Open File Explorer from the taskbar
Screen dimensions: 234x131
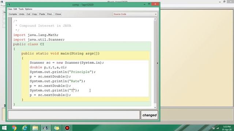(x=35, y=128)
